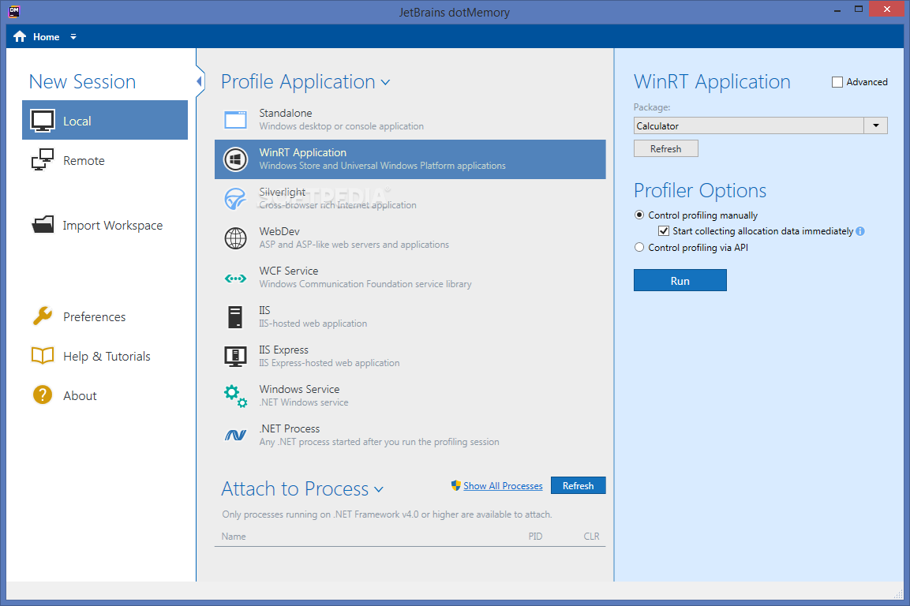Click the .NET Process wave icon

[236, 435]
